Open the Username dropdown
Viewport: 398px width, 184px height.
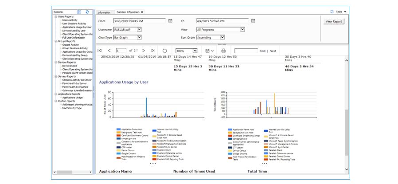pyautogui.click(x=139, y=29)
